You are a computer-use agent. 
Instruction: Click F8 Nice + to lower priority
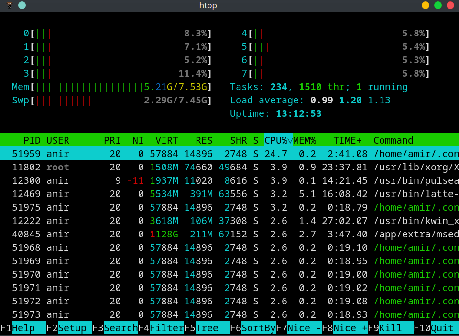point(345,328)
